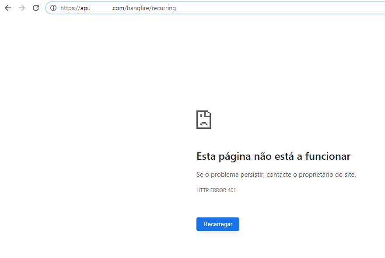Click the forward navigation arrow icon

point(21,7)
